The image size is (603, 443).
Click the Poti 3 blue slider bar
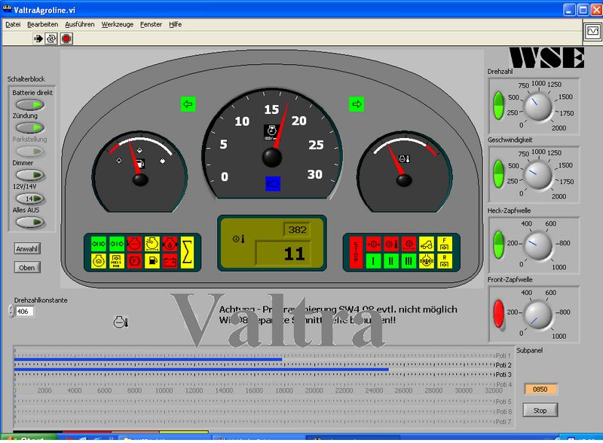[201, 370]
